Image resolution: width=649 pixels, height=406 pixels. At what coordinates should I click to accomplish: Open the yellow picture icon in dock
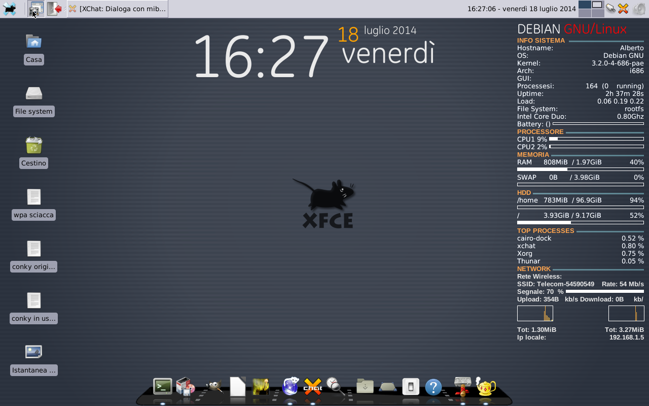pos(261,387)
